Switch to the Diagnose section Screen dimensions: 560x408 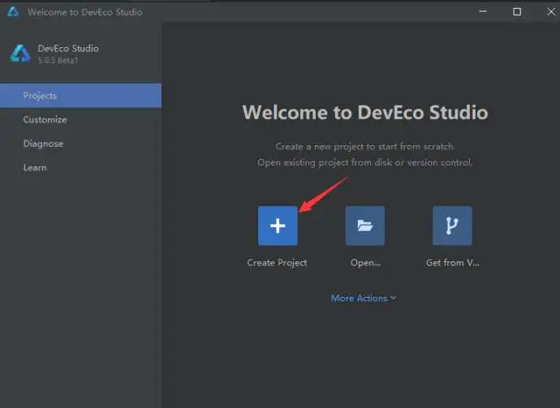pos(43,144)
